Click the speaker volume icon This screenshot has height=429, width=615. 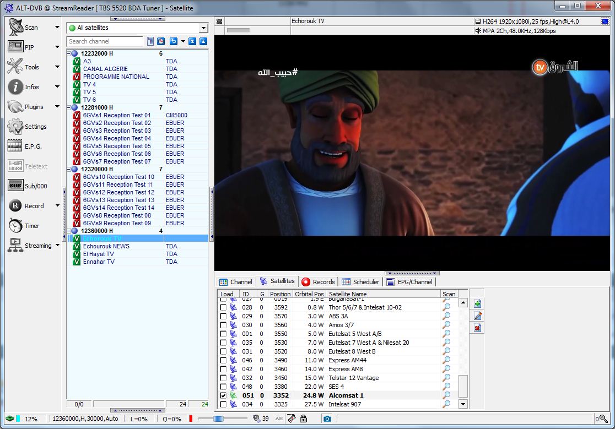(257, 419)
